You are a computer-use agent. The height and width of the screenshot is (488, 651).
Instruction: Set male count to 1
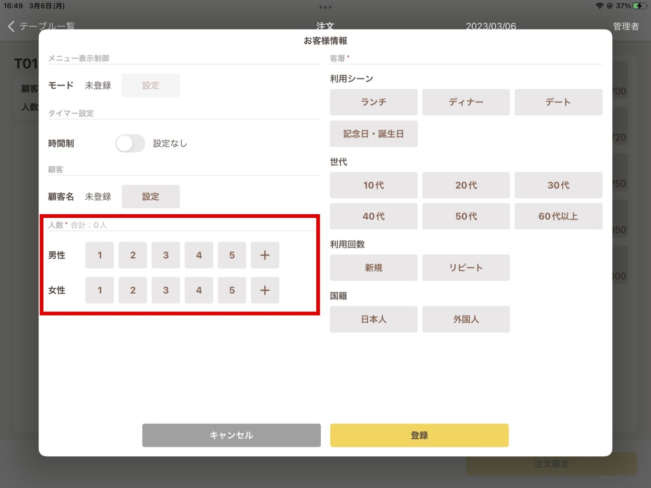point(99,255)
